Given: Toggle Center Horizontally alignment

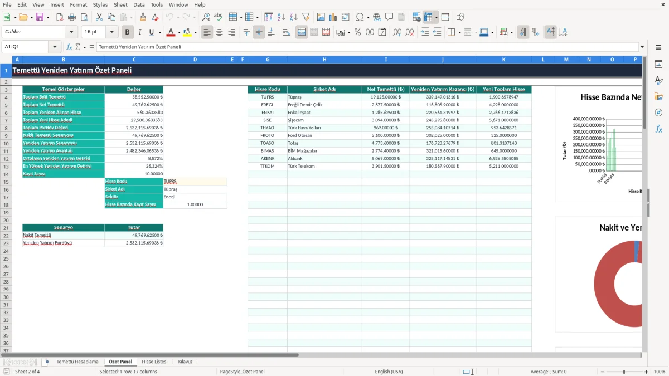Looking at the screenshot, I should 219,32.
